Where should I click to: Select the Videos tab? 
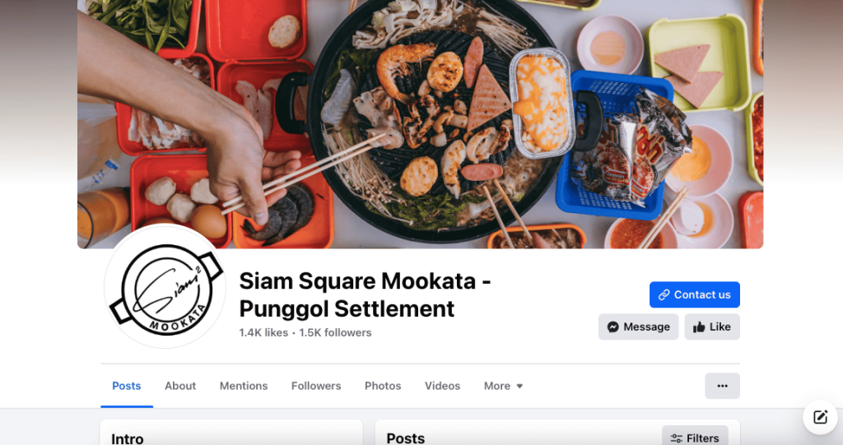[442, 386]
